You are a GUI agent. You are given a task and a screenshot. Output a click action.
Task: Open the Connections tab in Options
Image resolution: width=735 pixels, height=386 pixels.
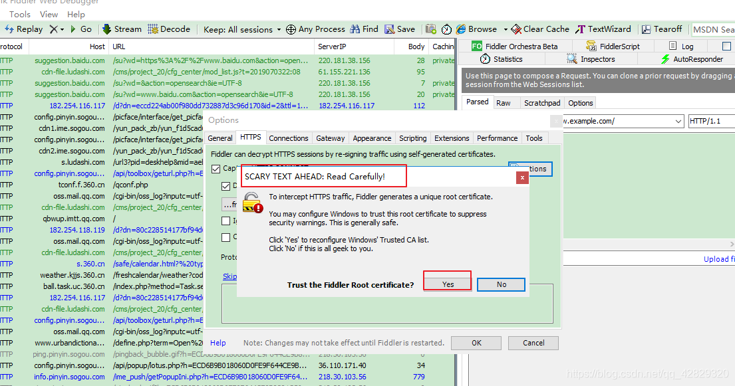pos(288,138)
